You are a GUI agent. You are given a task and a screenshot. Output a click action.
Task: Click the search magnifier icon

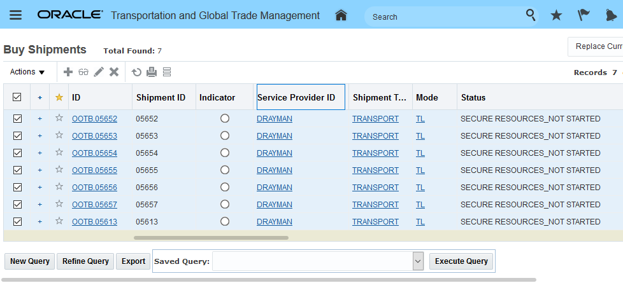point(531,15)
